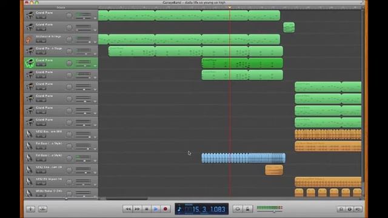The image size is (388, 218).
Task: Select the blue audio region on Fat Bass track
Action: [244, 158]
